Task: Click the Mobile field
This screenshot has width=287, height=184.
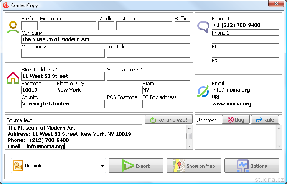Action: coord(246,53)
